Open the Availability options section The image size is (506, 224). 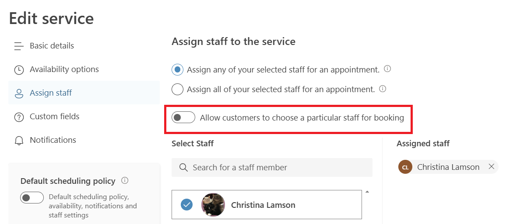[64, 69]
